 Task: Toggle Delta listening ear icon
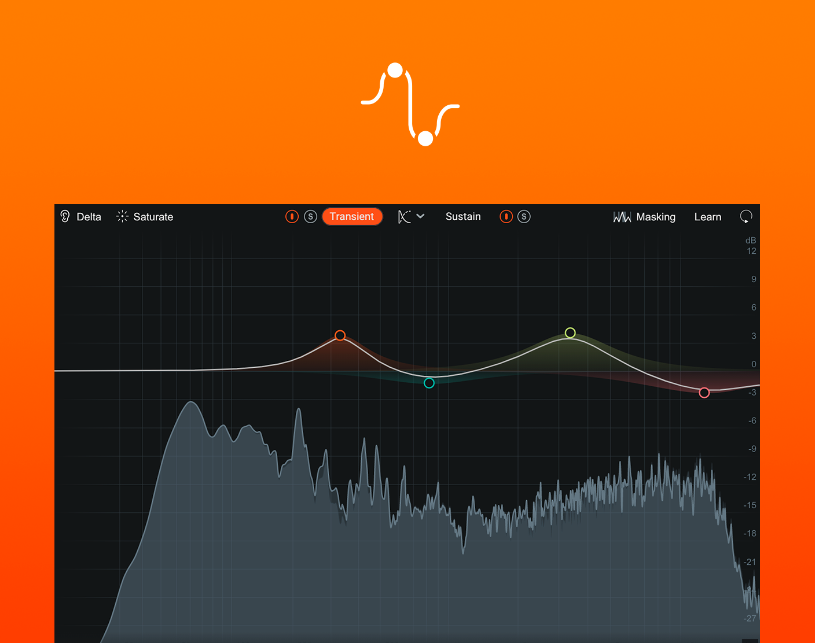click(65, 216)
